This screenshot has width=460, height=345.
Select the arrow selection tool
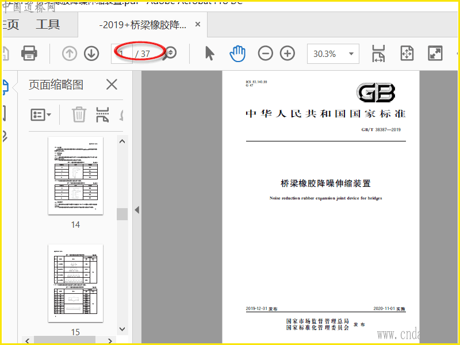210,53
